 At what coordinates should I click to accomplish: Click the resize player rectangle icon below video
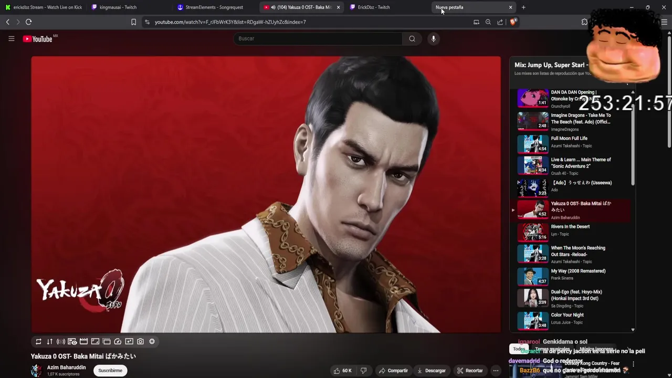(x=95, y=341)
